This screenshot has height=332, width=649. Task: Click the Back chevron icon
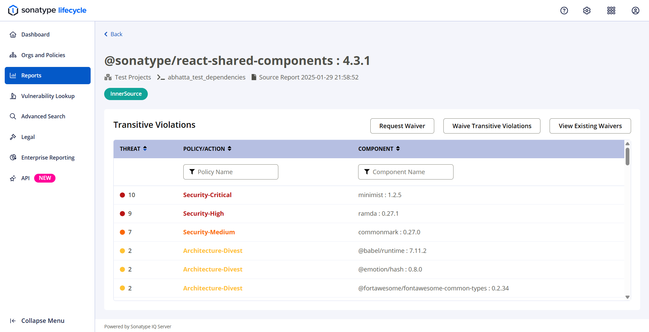106,34
